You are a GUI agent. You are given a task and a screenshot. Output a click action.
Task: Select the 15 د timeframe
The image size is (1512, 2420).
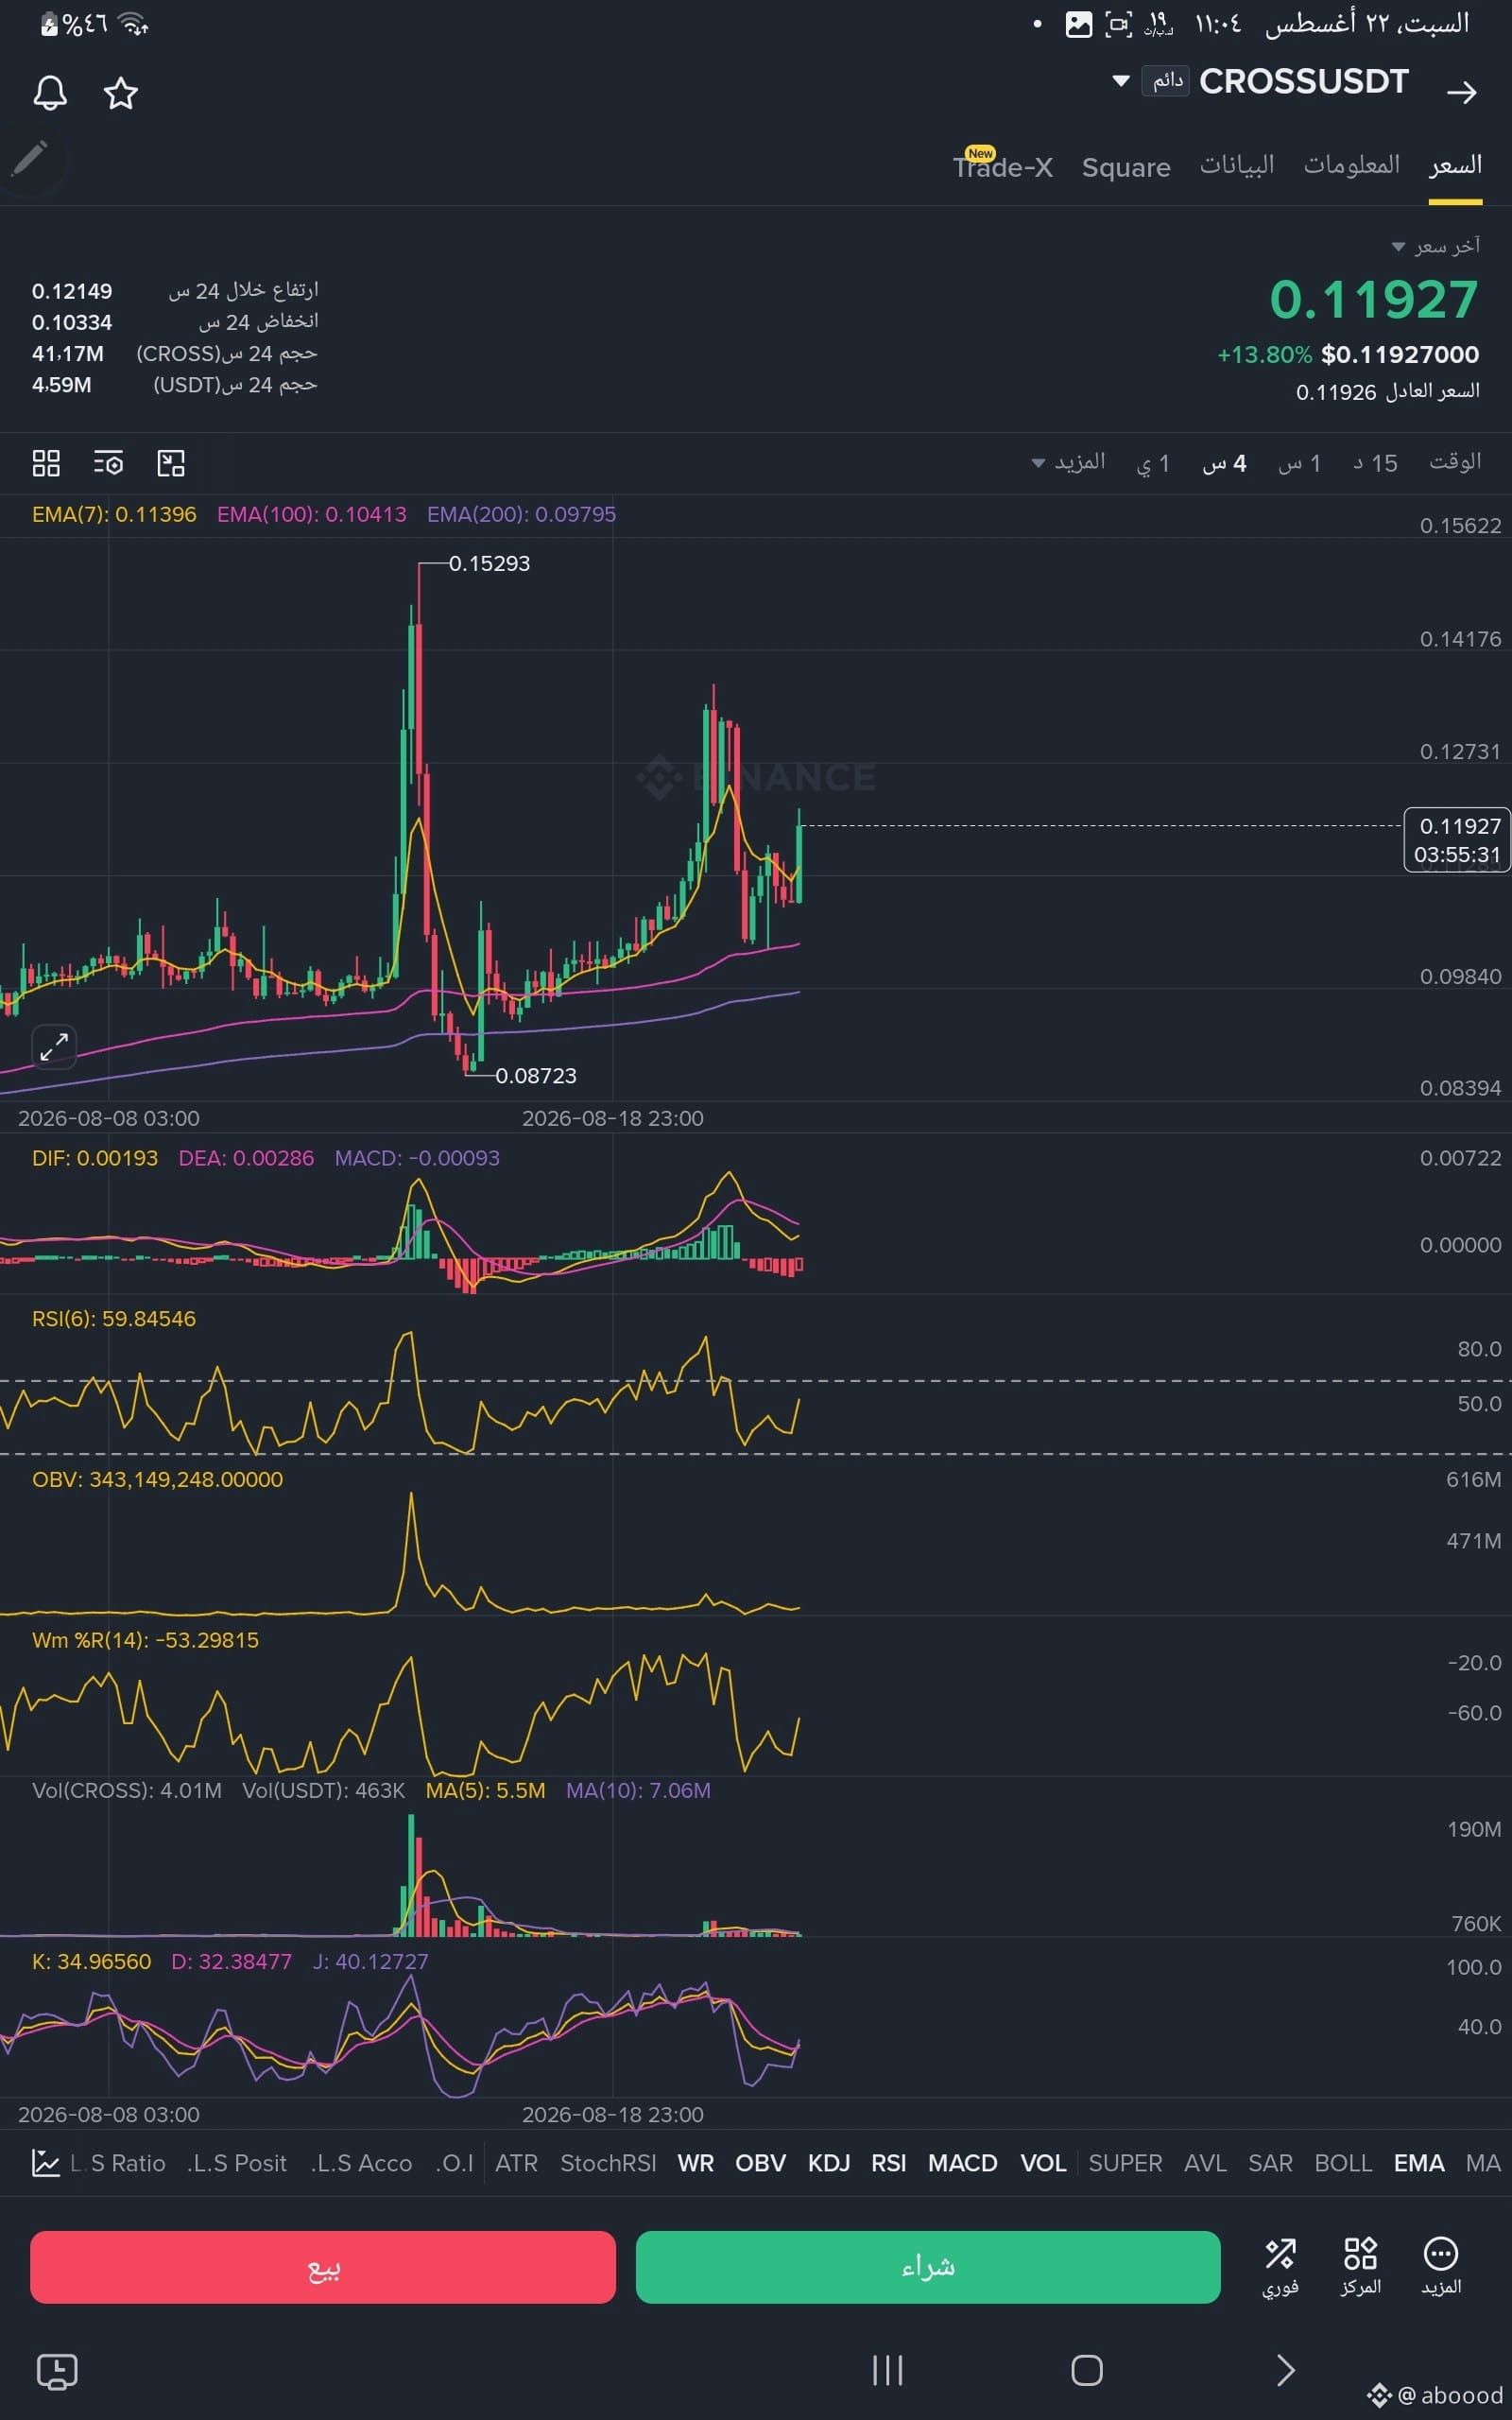coord(1375,463)
